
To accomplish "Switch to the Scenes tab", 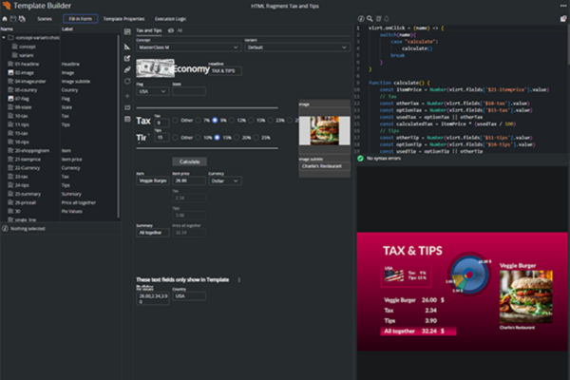I will point(44,18).
